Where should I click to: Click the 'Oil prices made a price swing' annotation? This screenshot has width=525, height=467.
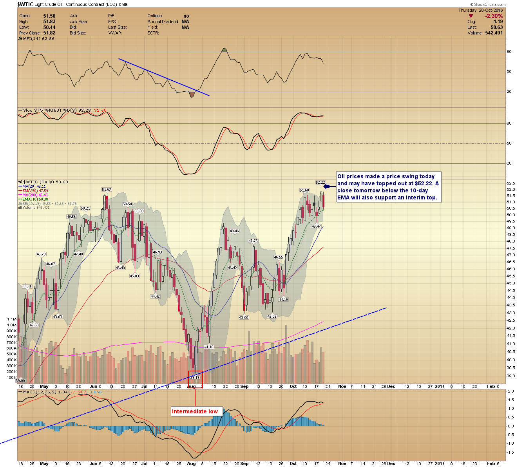pos(388,187)
